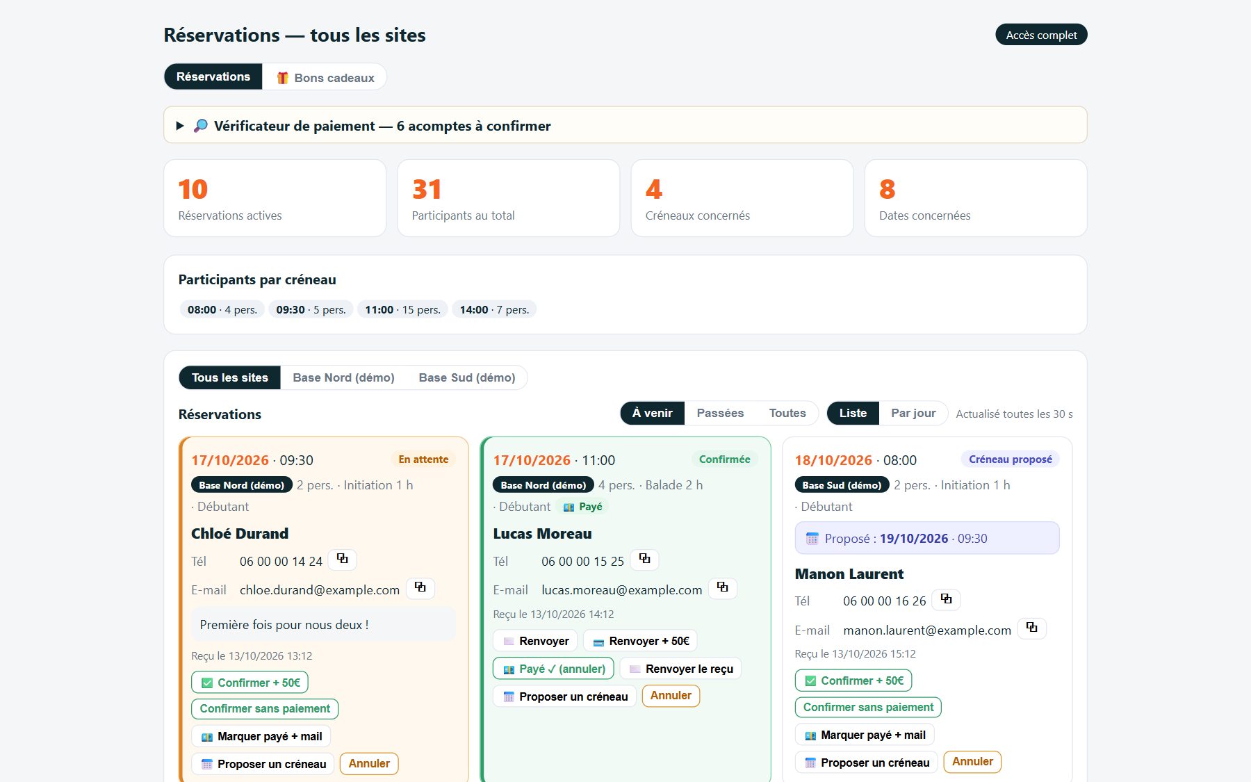Copy lucas.moreau@example.com email address
This screenshot has width=1251, height=782.
pos(722,588)
